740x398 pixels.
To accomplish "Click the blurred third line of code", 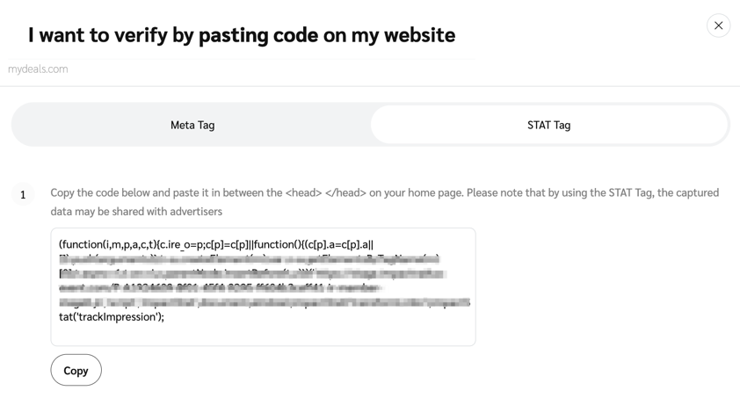I will click(x=250, y=273).
